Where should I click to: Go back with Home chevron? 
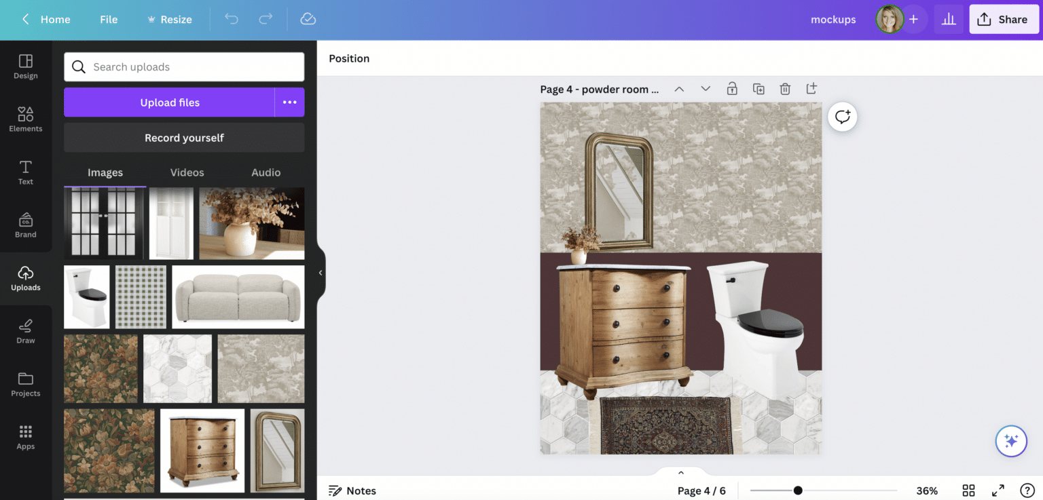click(25, 19)
